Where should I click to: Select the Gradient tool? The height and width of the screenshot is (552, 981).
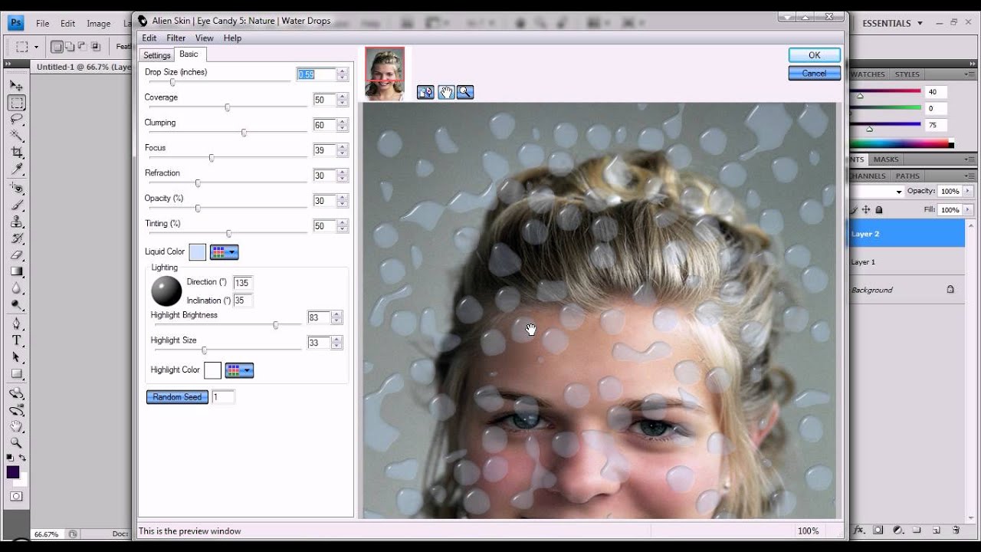coord(16,271)
